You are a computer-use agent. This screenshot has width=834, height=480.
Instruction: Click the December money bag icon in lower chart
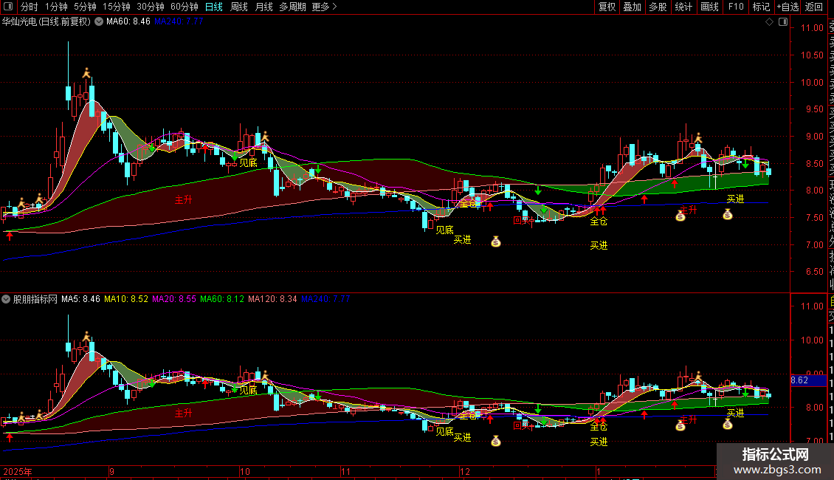pyautogui.click(x=496, y=441)
